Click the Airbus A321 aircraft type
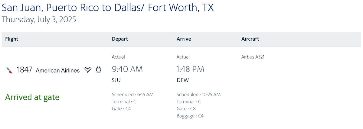This screenshot has height=129, width=363. tap(253, 57)
